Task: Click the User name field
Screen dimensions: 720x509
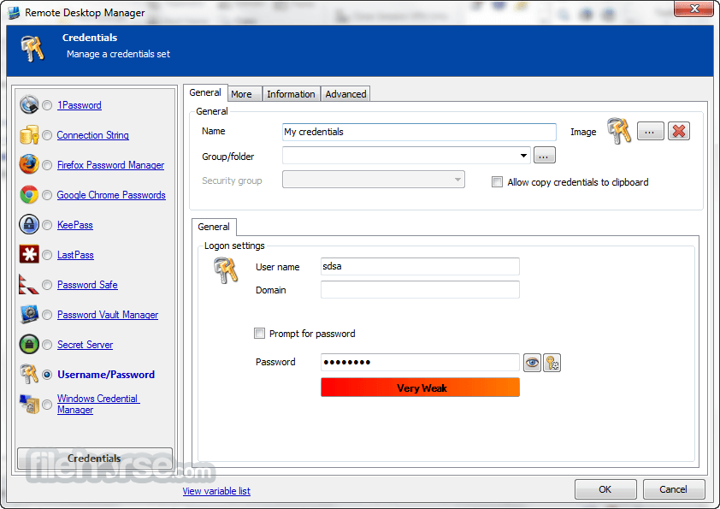Action: pyautogui.click(x=420, y=266)
